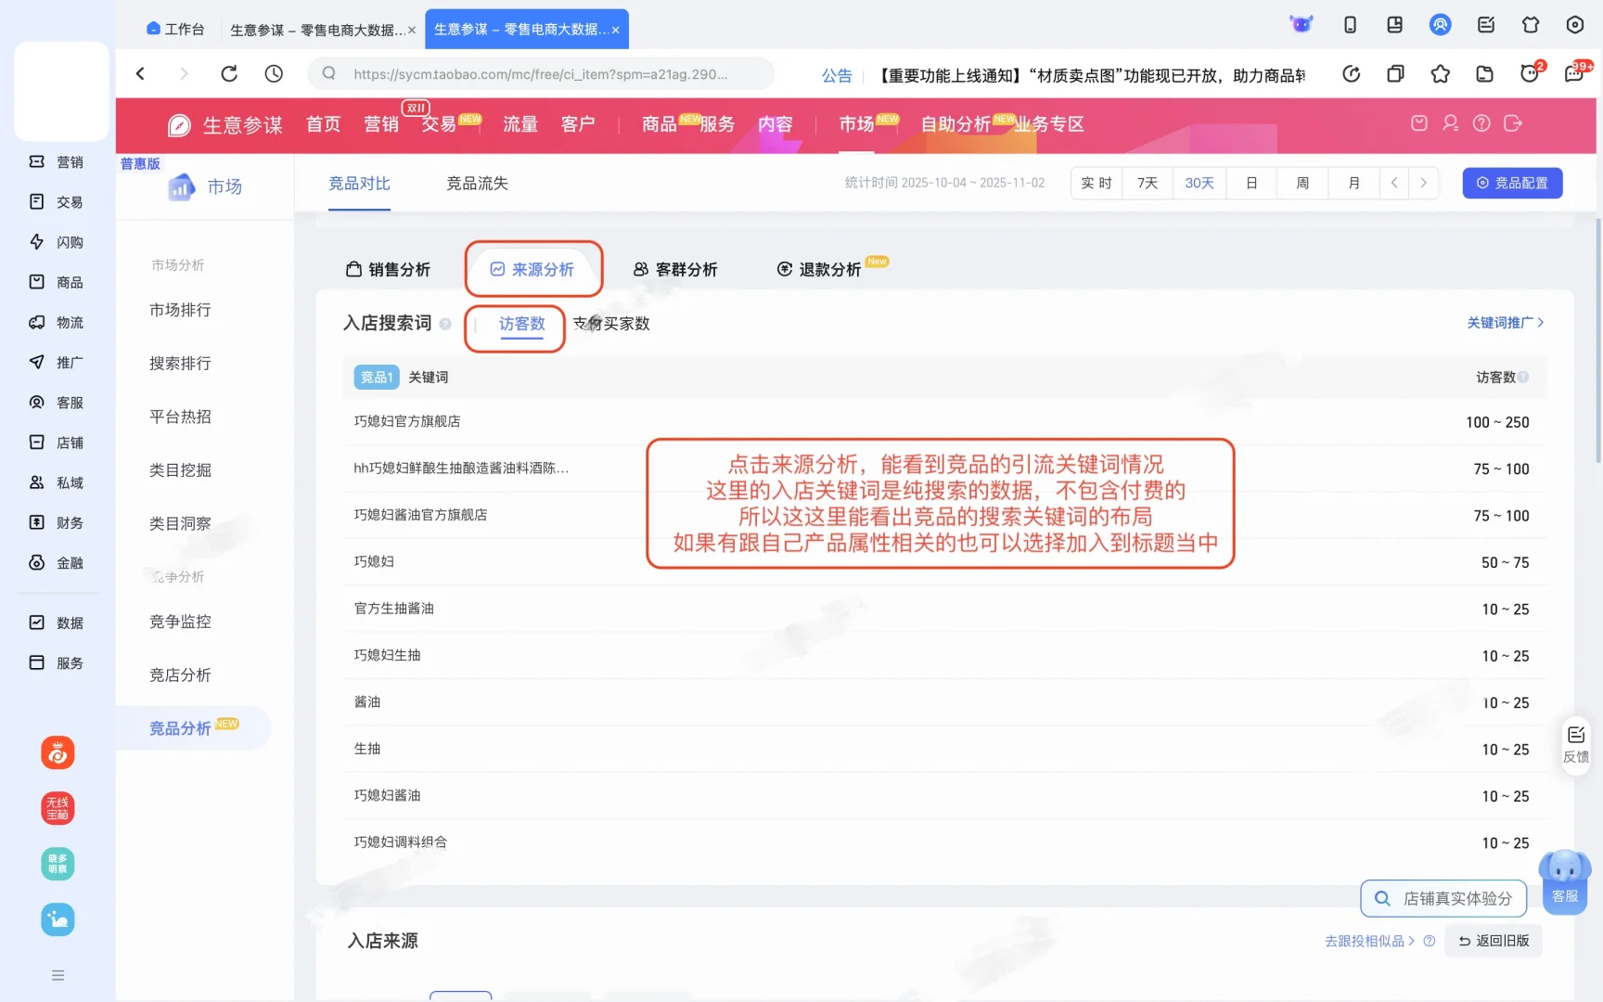Open 类目洞察 in the market submenu
Viewport: 1603px width, 1002px height.
(180, 523)
